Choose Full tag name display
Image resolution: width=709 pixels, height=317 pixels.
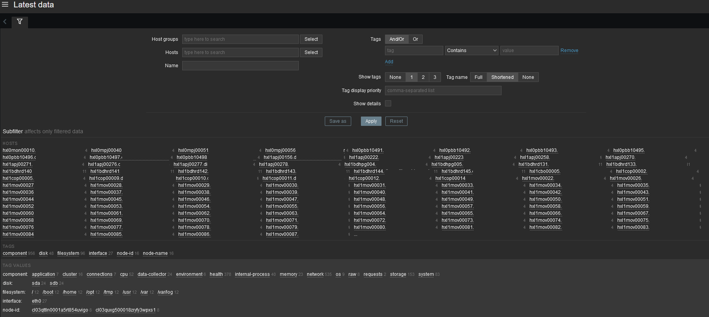click(x=478, y=77)
